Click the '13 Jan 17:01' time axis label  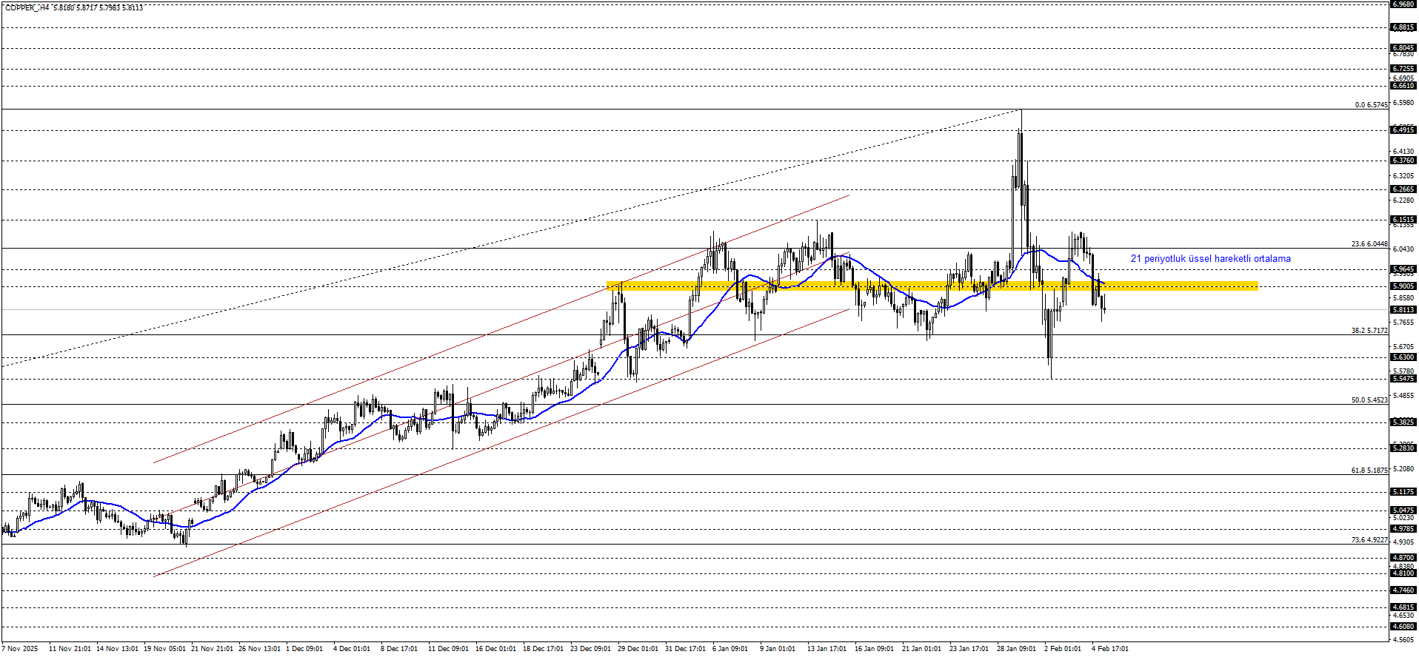pyautogui.click(x=827, y=649)
